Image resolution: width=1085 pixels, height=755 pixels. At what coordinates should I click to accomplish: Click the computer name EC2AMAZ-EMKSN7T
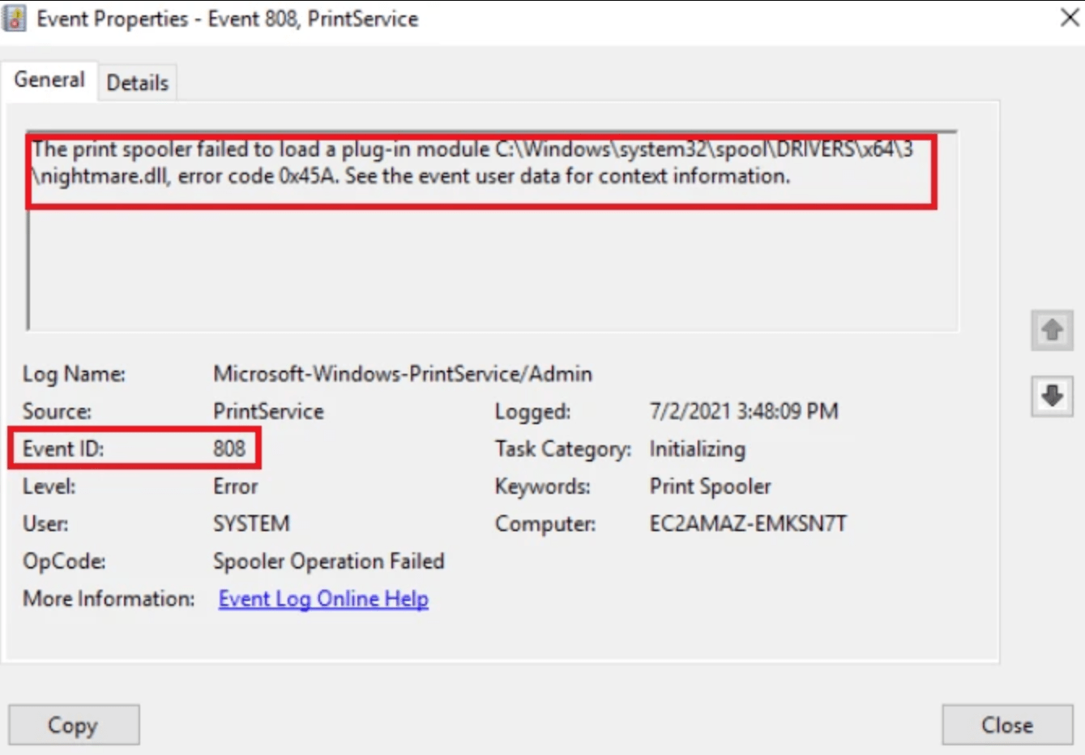click(747, 524)
